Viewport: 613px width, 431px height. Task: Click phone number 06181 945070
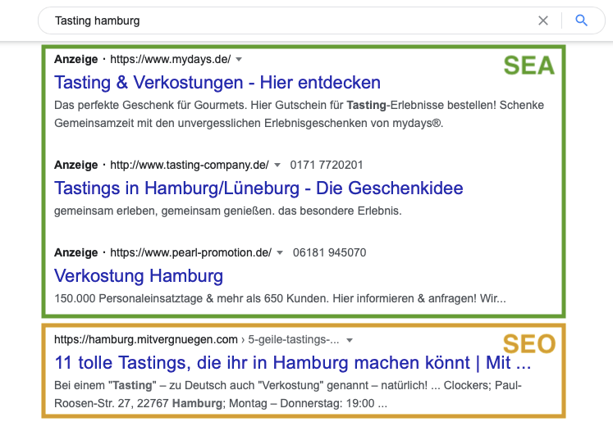(329, 252)
